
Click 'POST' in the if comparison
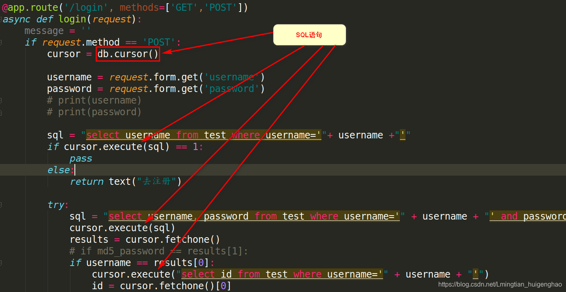[159, 42]
